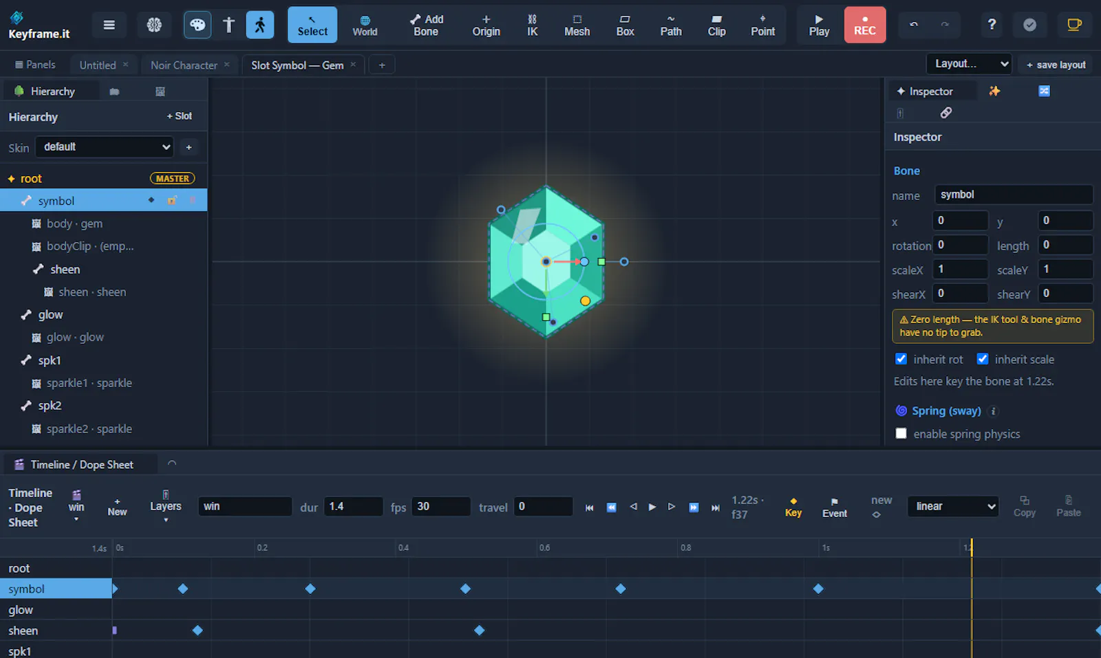Open the linear easing dropdown
Image resolution: width=1101 pixels, height=658 pixels.
pyautogui.click(x=953, y=506)
